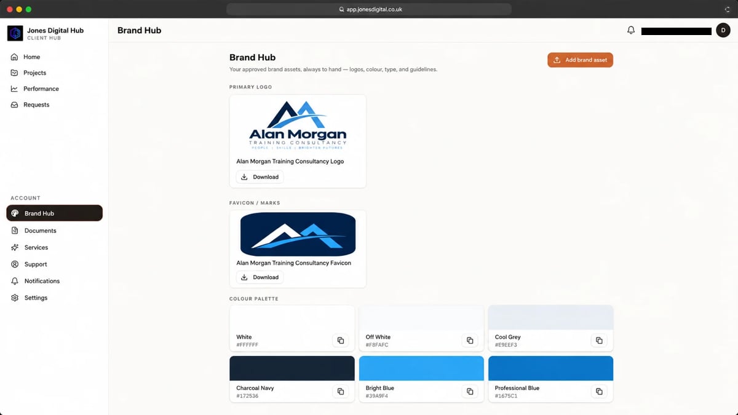Copy the Charcoal Navy #172536 hex code
Screen dimensions: 738x415
point(341,392)
